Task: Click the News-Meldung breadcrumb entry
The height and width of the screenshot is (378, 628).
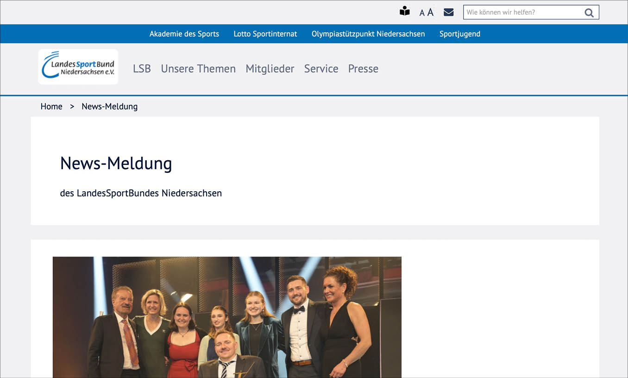Action: (109, 106)
